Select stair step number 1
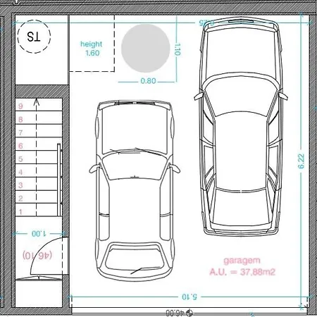This screenshot has width=317, height=317. (20, 212)
